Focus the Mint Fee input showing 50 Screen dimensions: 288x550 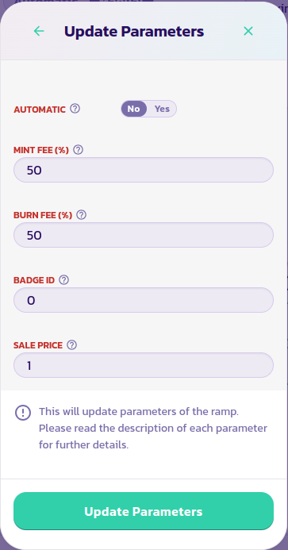(x=144, y=170)
